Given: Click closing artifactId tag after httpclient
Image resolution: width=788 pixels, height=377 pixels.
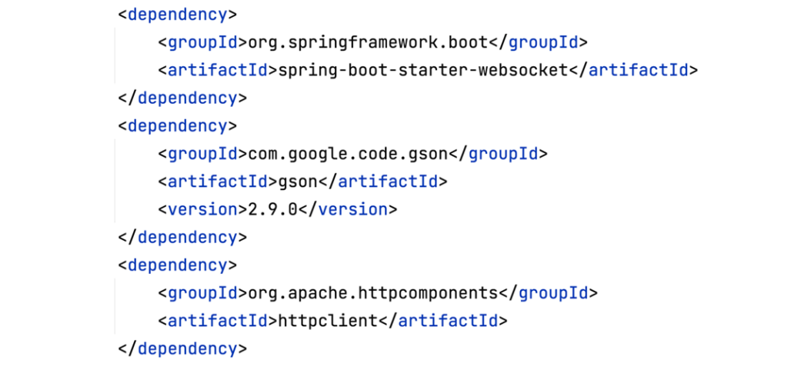Looking at the screenshot, I should [x=443, y=321].
